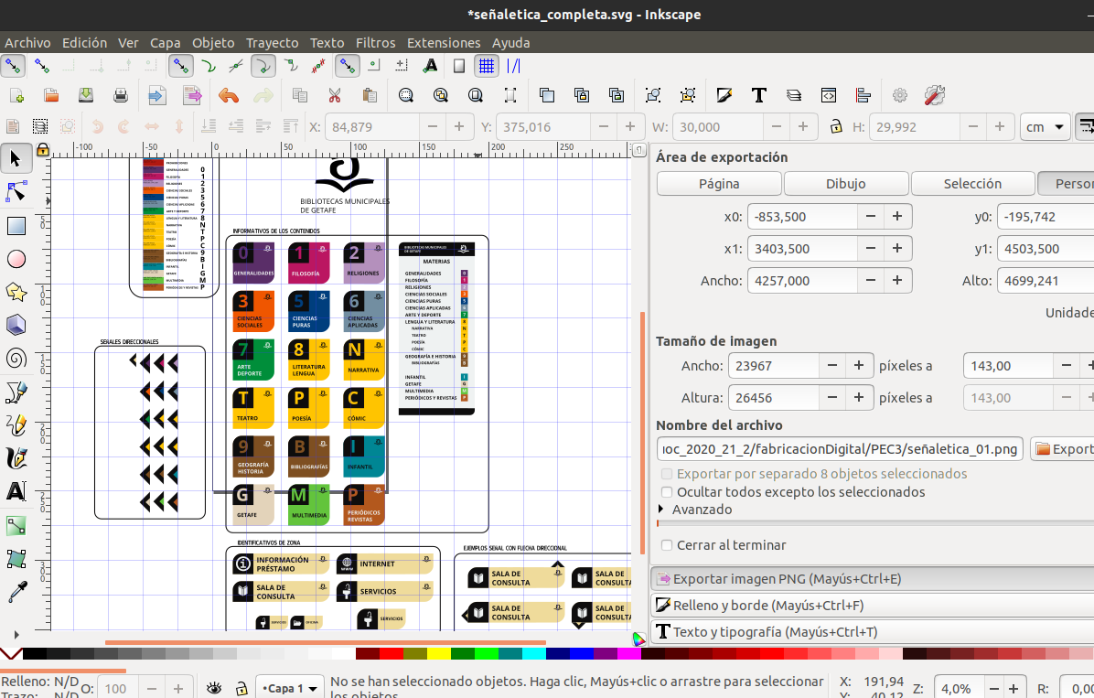This screenshot has height=698, width=1094.
Task: Select the Gradient tool
Action: tap(16, 525)
